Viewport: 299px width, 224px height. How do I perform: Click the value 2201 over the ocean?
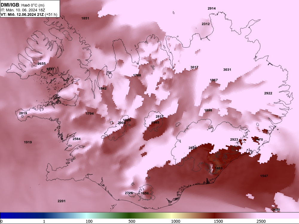[61, 201]
